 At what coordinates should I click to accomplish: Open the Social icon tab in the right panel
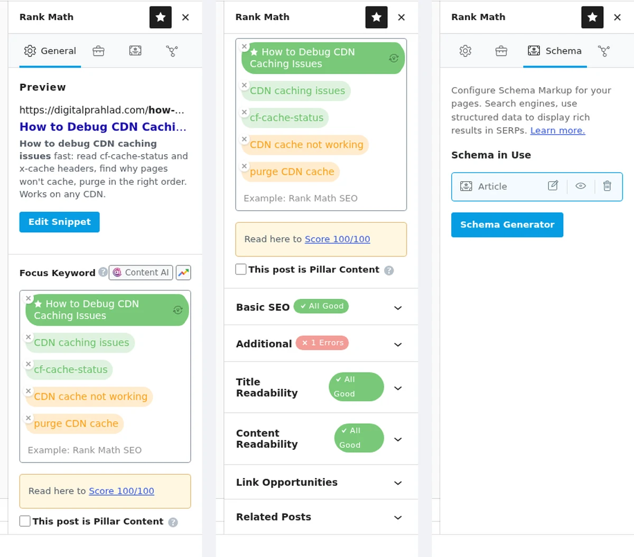[603, 51]
